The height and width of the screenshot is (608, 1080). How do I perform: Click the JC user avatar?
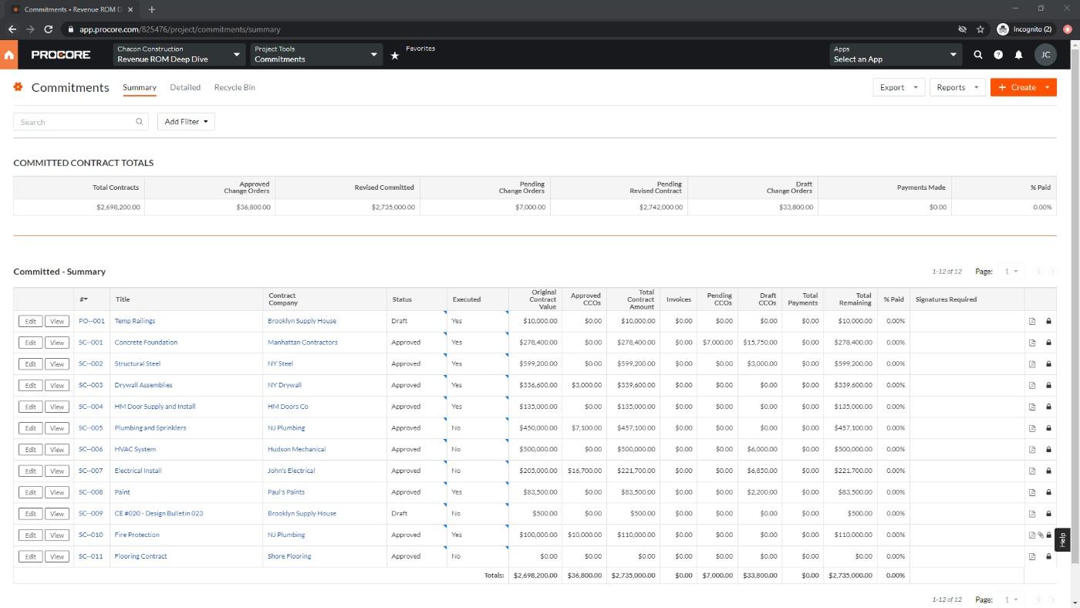click(x=1046, y=55)
